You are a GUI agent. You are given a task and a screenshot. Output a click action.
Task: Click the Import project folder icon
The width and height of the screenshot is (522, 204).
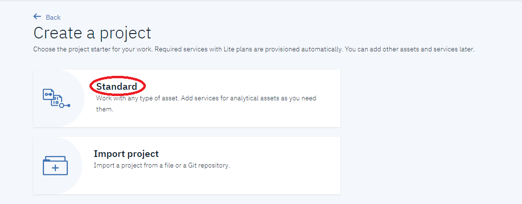55,166
